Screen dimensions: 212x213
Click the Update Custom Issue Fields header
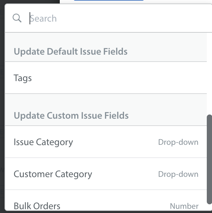point(71,116)
